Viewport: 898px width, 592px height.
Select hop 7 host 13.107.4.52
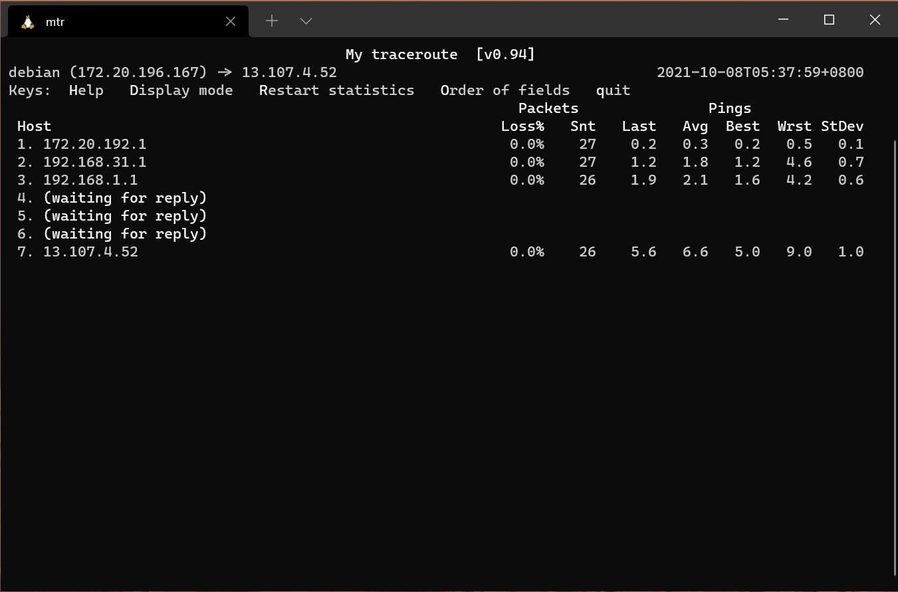tap(90, 252)
